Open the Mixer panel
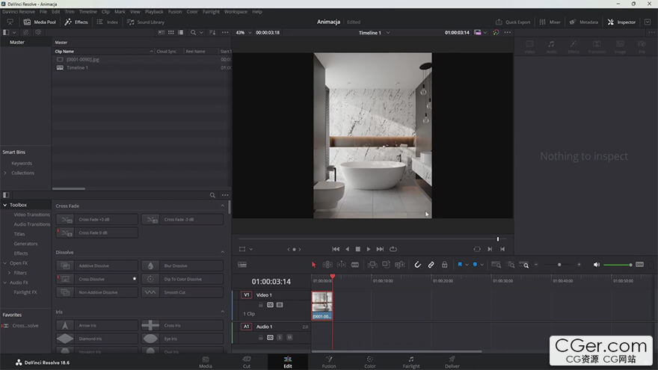 coord(550,22)
